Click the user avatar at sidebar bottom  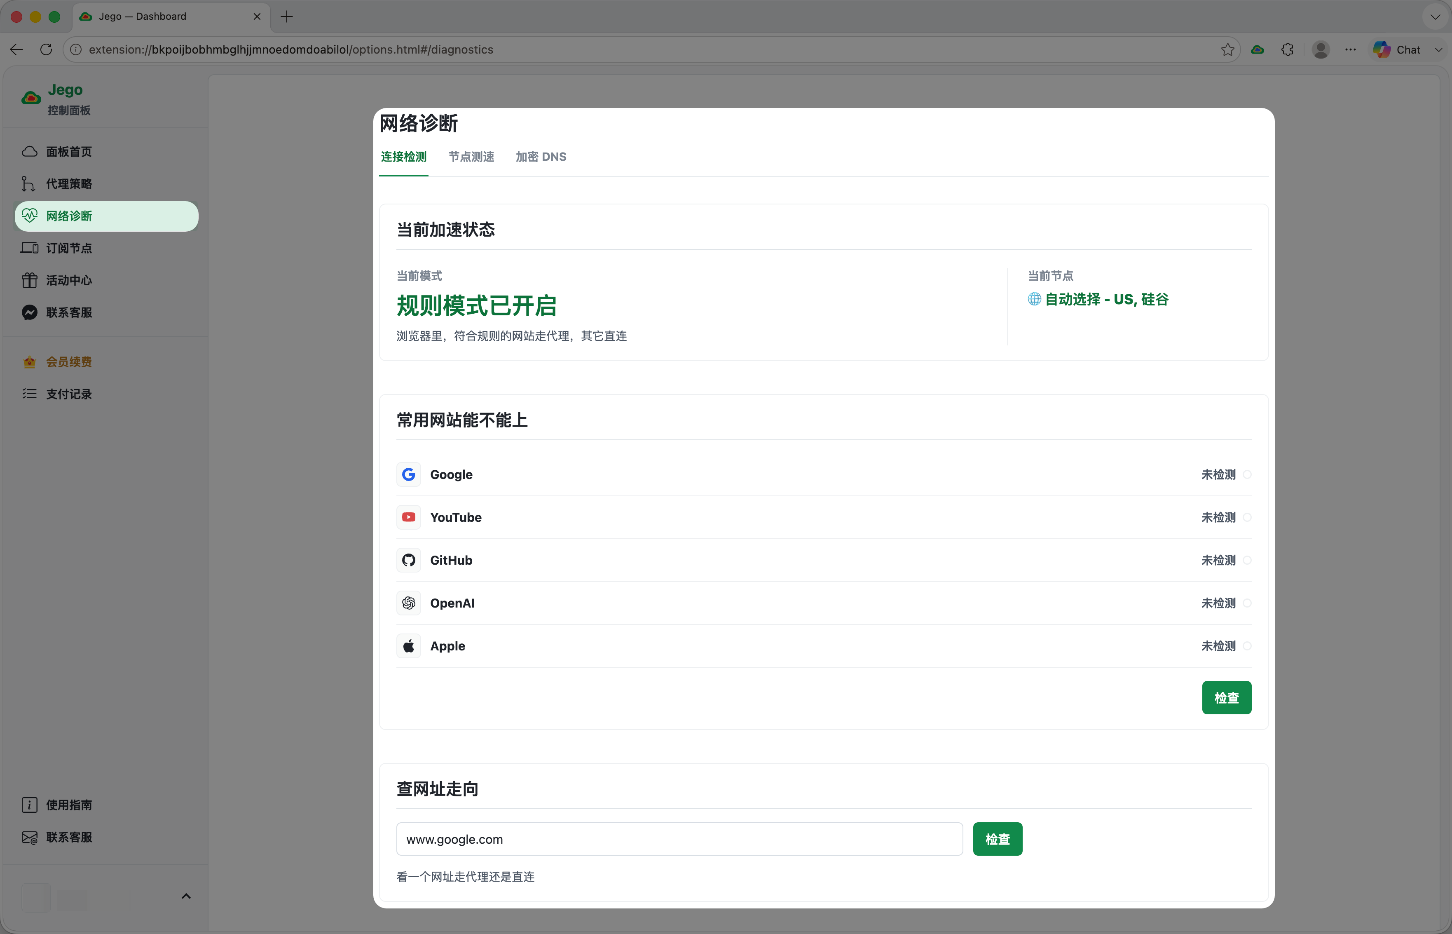[36, 898]
